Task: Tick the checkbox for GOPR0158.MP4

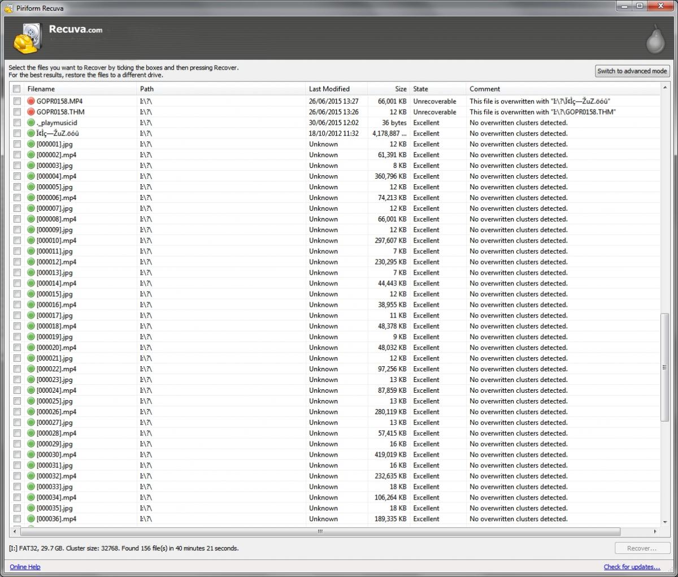Action: tap(17, 101)
